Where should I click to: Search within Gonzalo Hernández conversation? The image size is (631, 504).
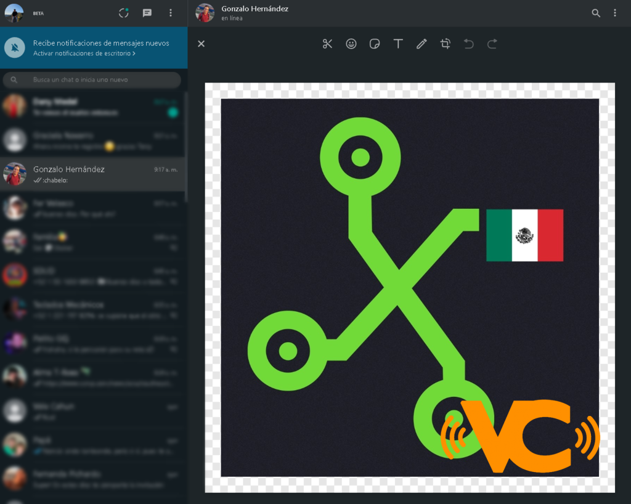596,13
